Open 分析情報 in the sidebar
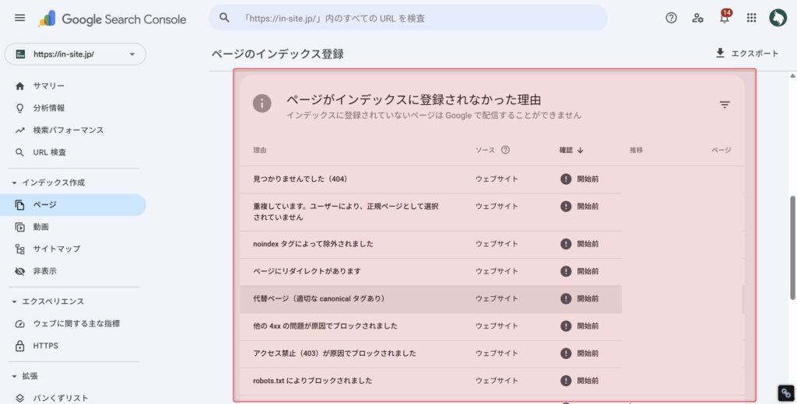This screenshot has height=404, width=797. (x=73, y=108)
